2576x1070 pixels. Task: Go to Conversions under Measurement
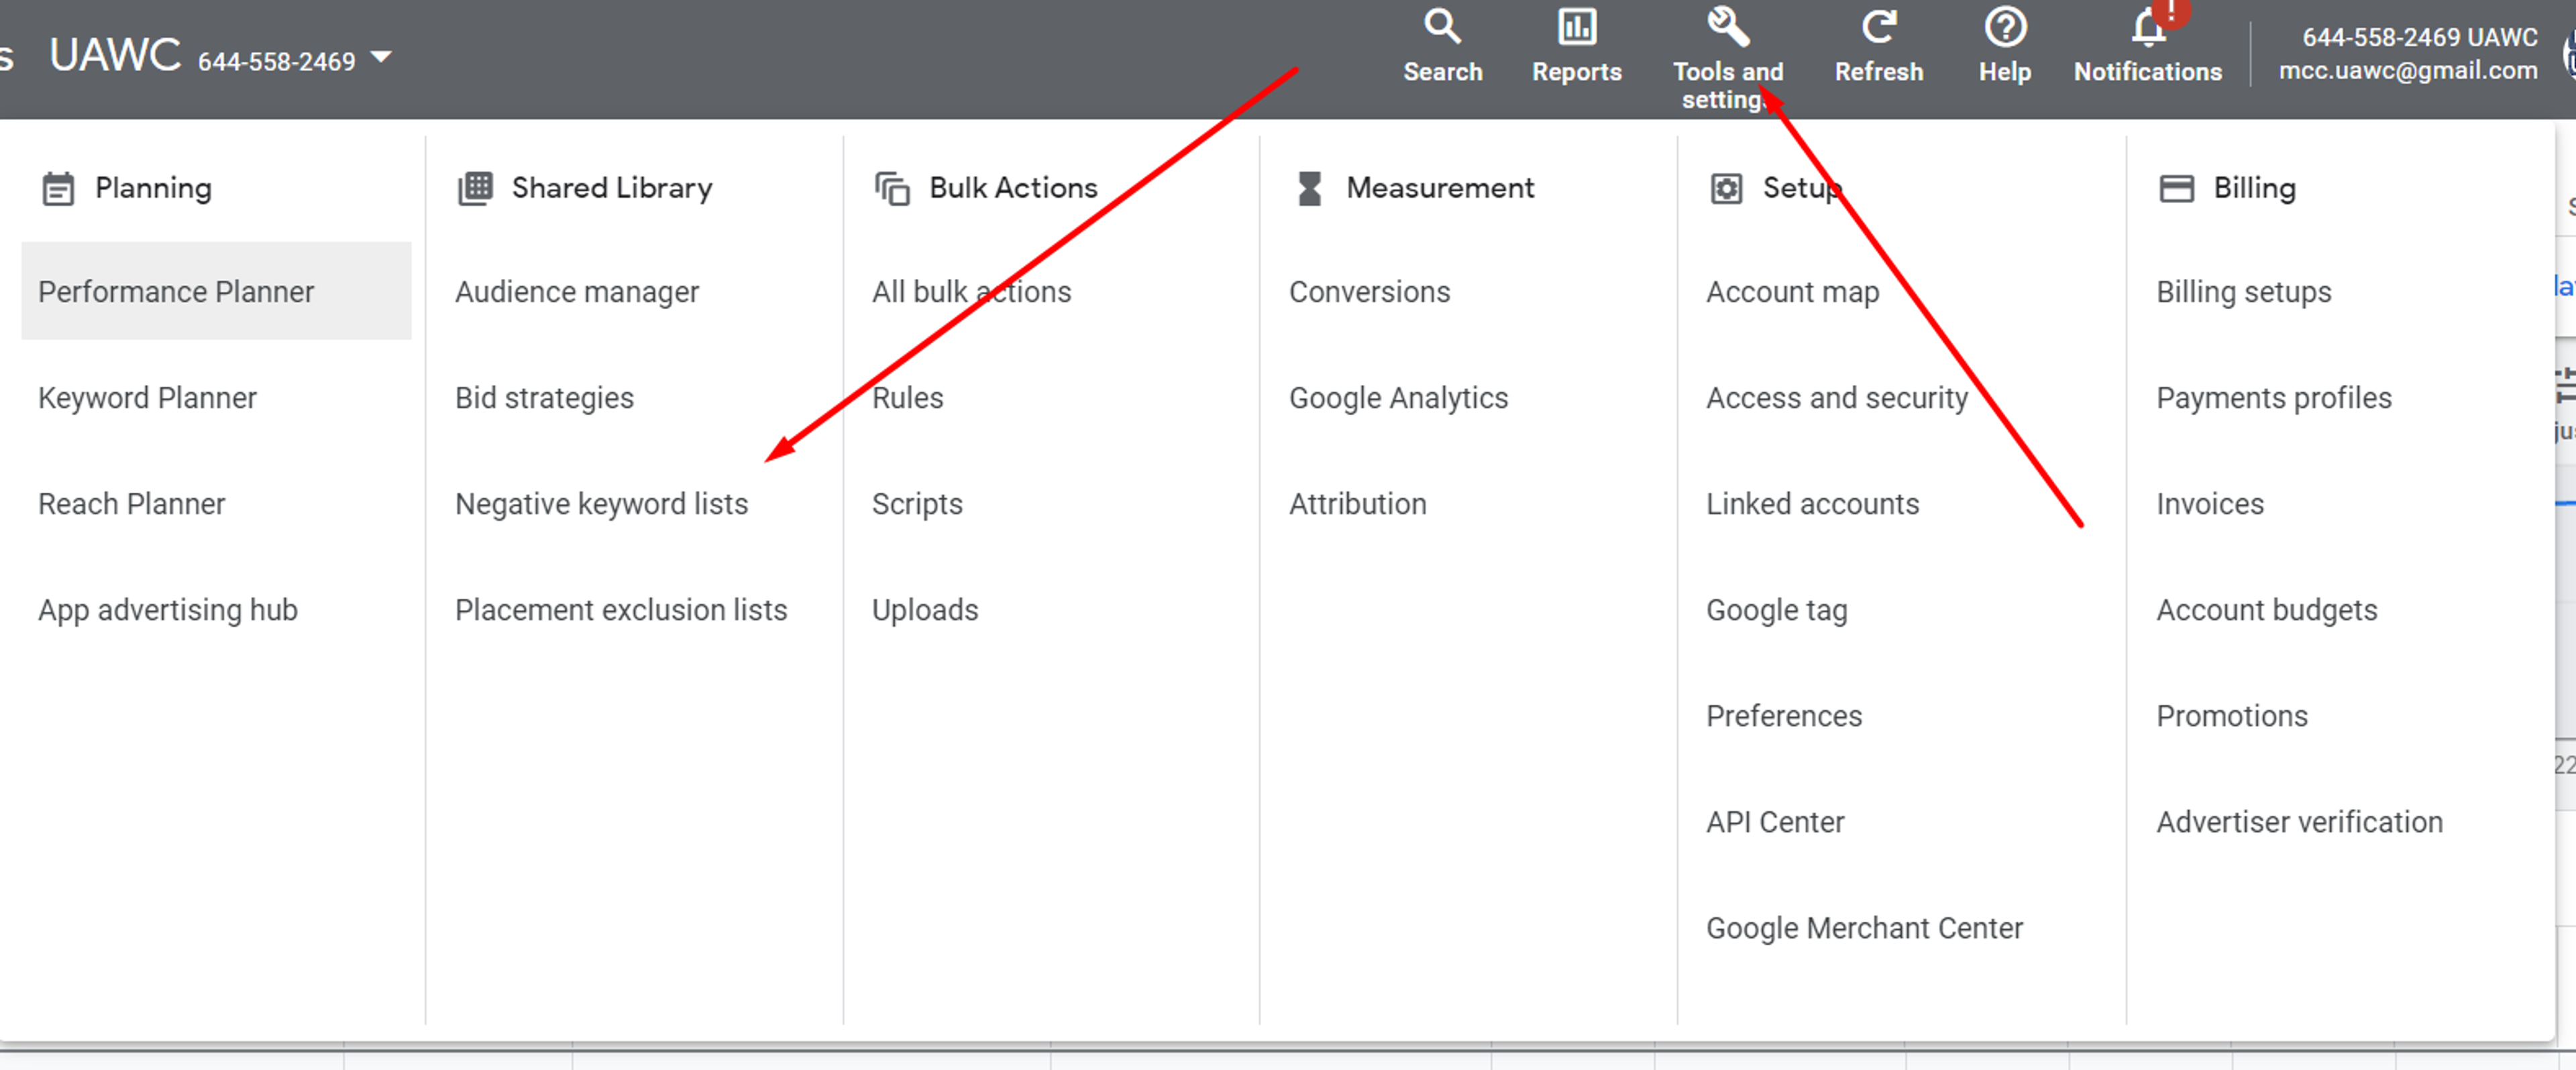1369,292
